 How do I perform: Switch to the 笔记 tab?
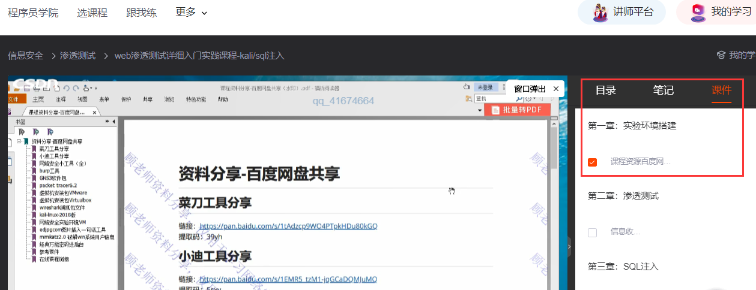(x=664, y=90)
